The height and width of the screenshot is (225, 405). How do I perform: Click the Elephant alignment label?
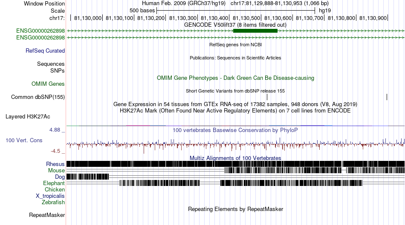click(54, 183)
